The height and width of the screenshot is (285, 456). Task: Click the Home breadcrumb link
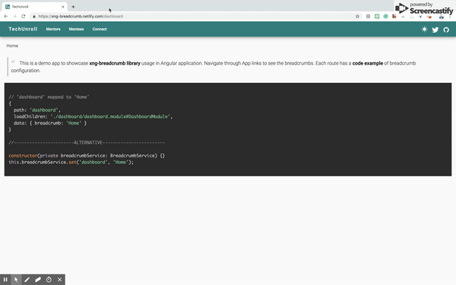[12, 46]
